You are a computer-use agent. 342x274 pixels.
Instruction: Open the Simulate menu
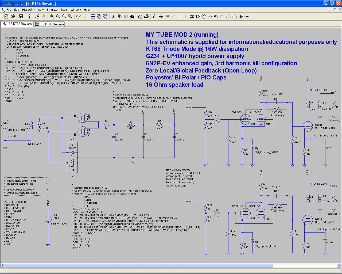click(x=52, y=10)
